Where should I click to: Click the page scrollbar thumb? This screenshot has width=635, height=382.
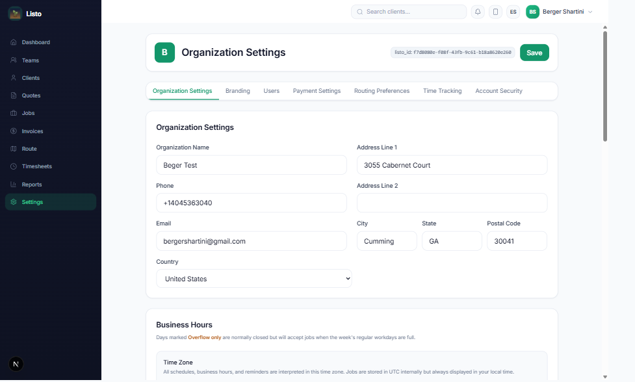(605, 86)
